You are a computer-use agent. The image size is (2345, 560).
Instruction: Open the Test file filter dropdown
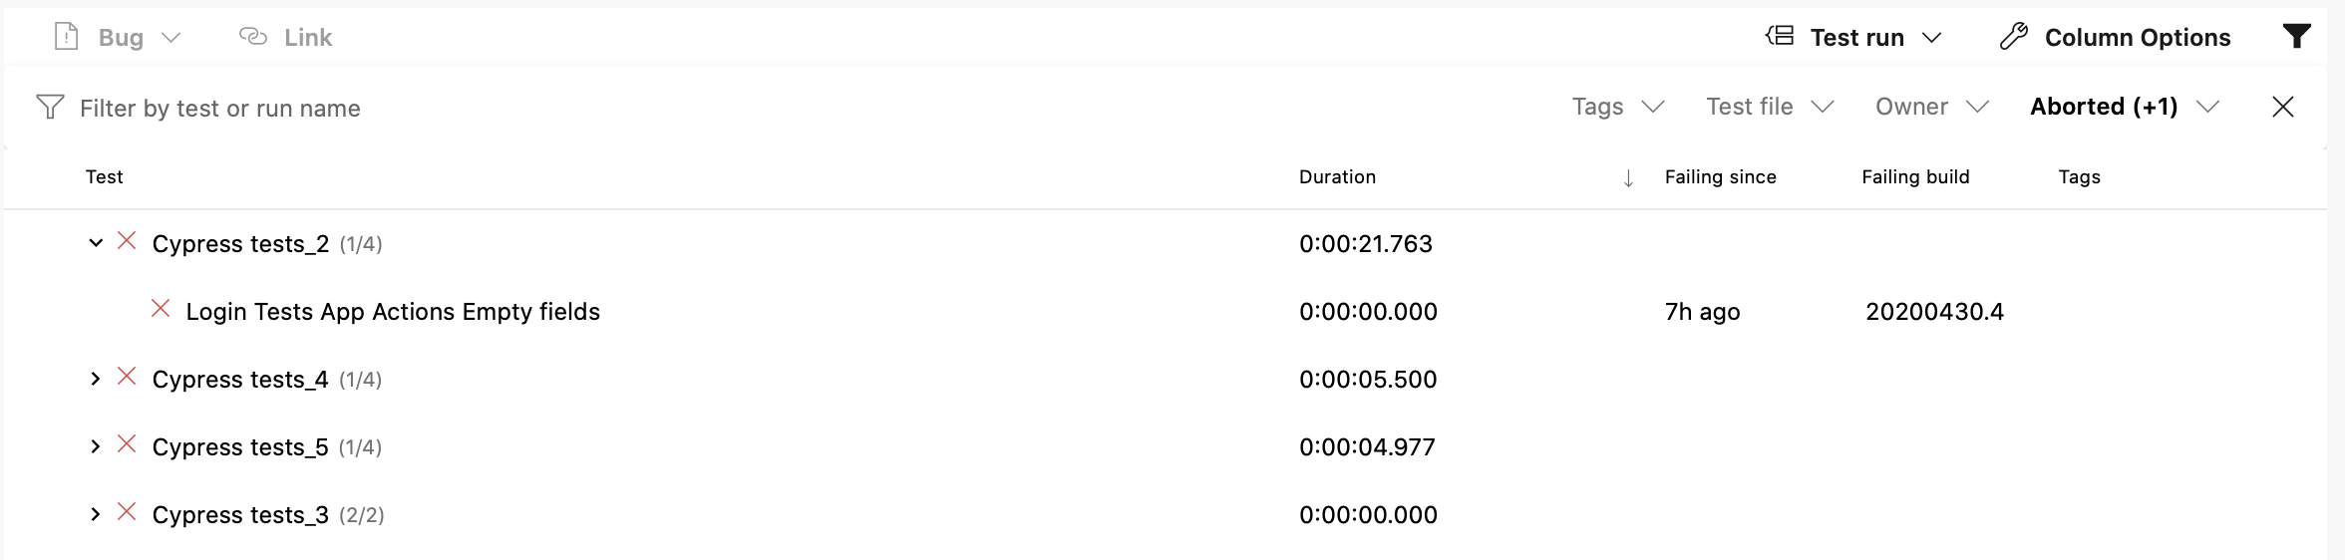[x=1771, y=107]
